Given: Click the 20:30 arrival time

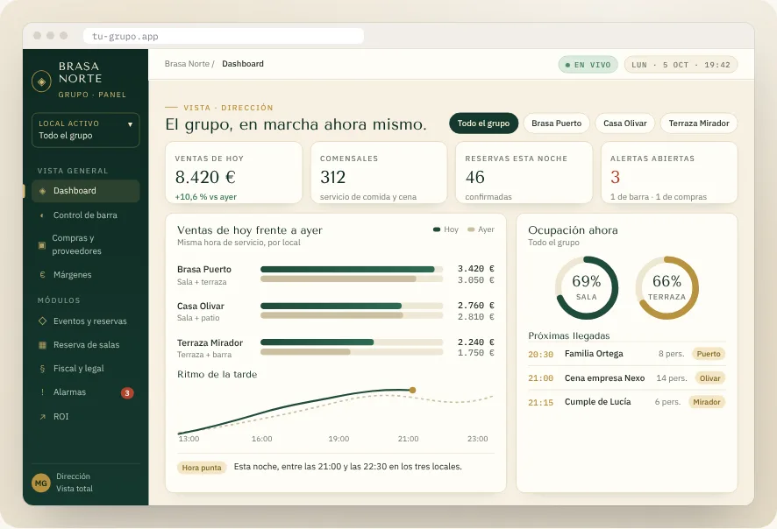Looking at the screenshot, I should click(x=540, y=355).
